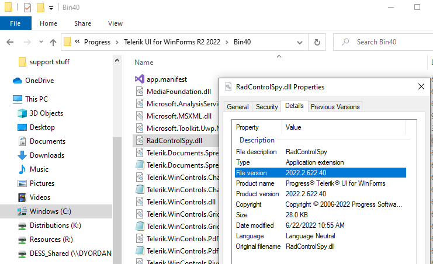The width and height of the screenshot is (433, 264).
Task: Open the File ribbon tab
Action: tap(15, 23)
